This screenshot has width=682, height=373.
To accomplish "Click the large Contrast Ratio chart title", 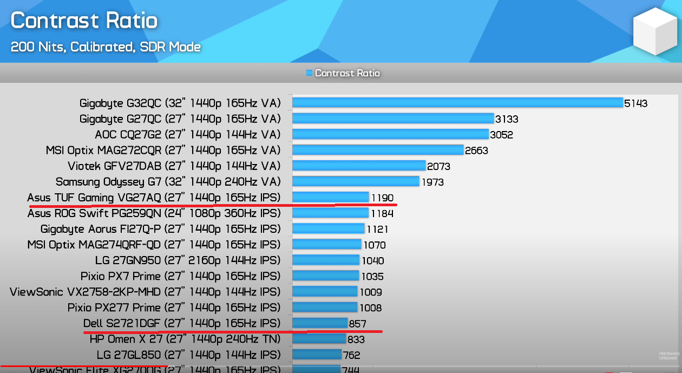I will (x=84, y=21).
